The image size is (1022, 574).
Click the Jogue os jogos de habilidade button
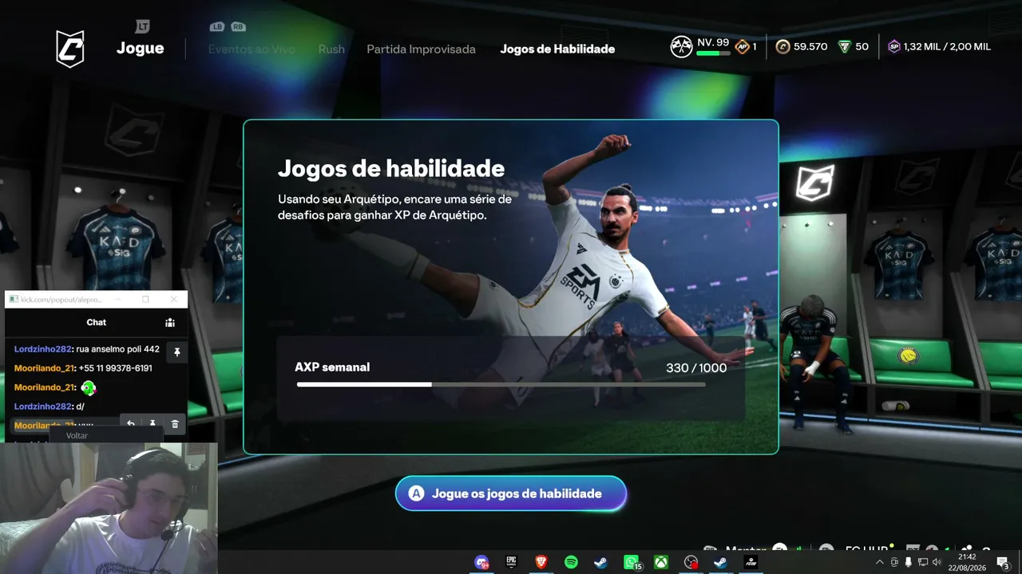click(x=511, y=493)
